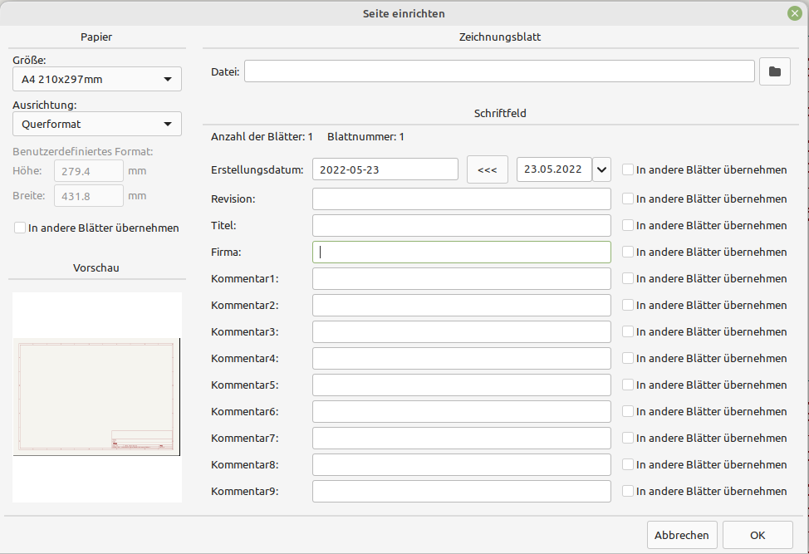Click the Abbrechen button

[x=682, y=535]
